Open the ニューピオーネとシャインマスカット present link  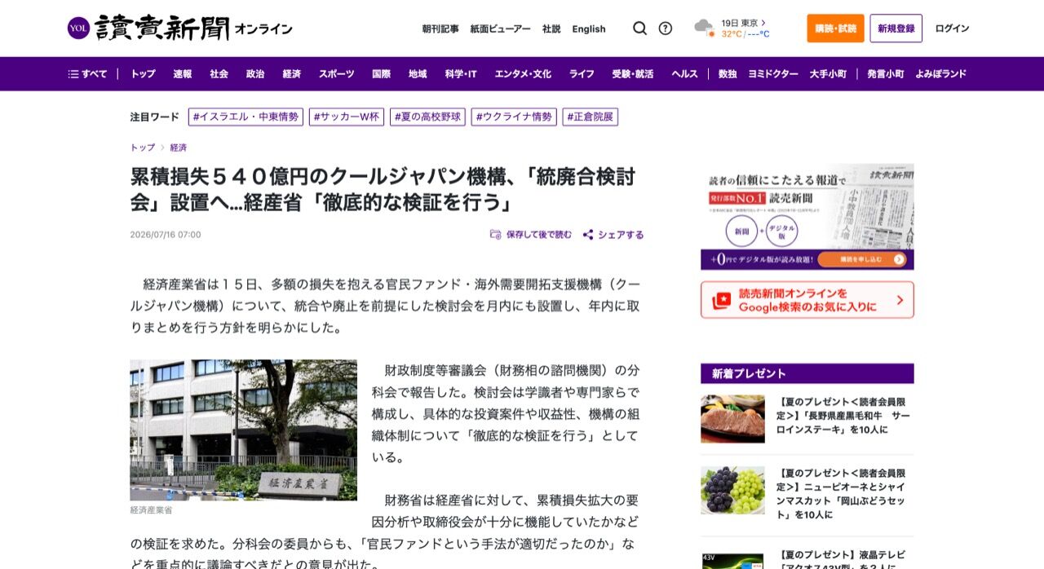click(x=842, y=493)
